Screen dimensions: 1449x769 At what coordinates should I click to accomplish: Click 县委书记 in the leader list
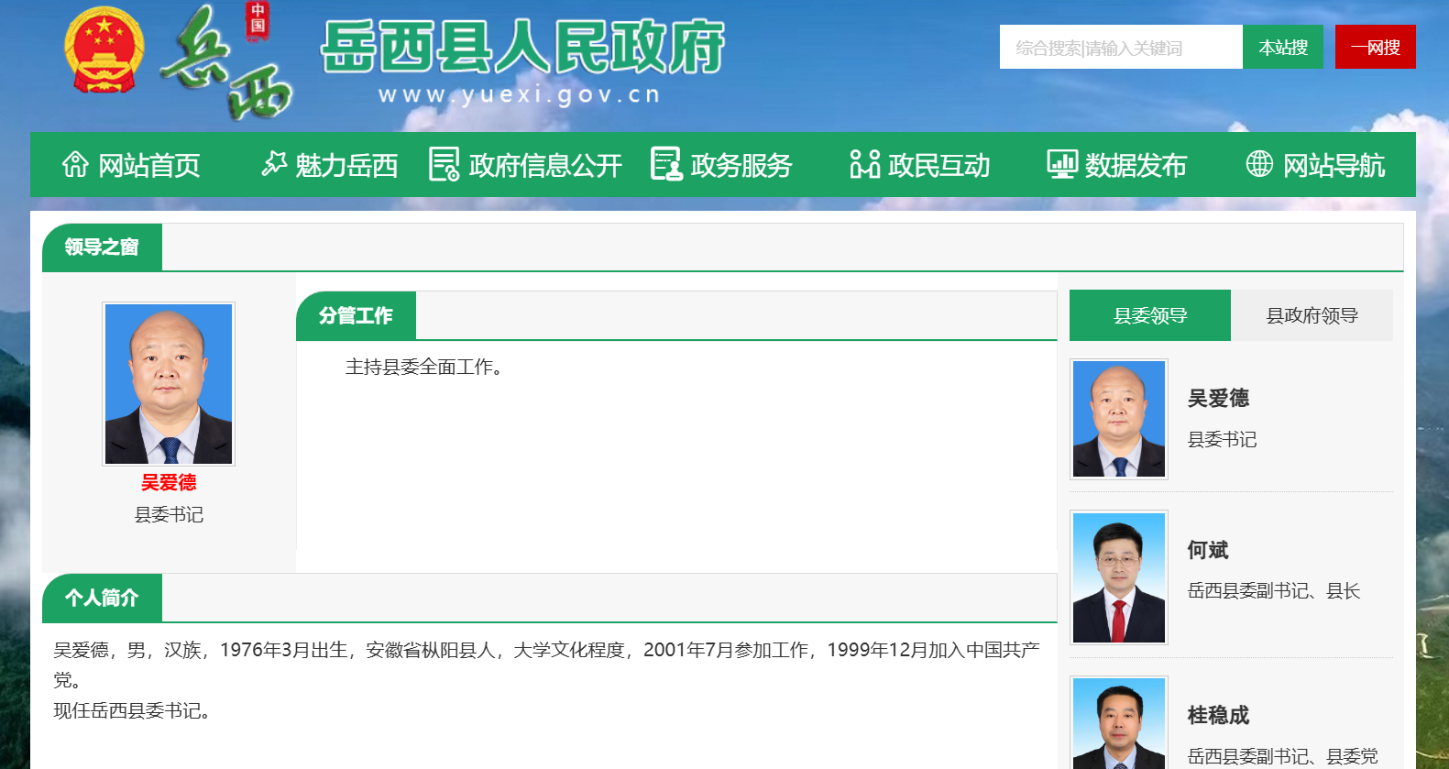pos(1223,440)
